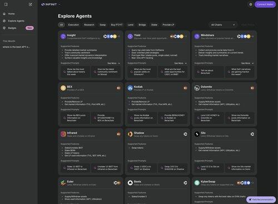Click the Shadow agent's orange logo icon

(x=130, y=134)
